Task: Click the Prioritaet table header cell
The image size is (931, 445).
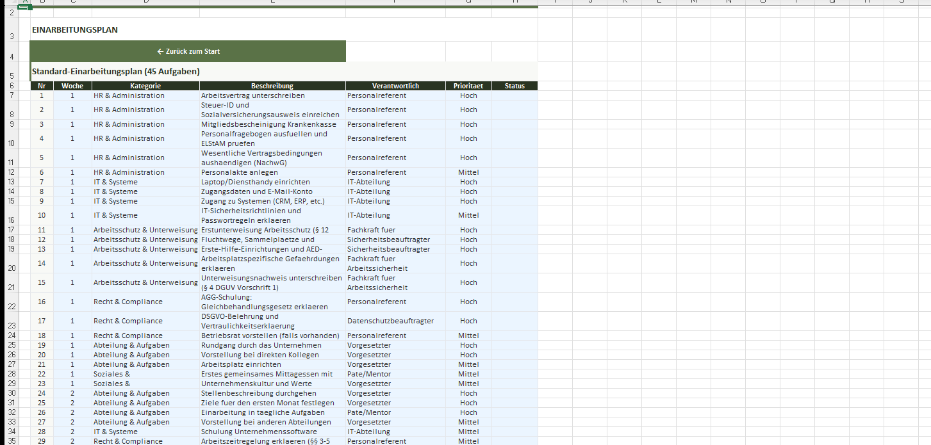Action: pos(468,86)
